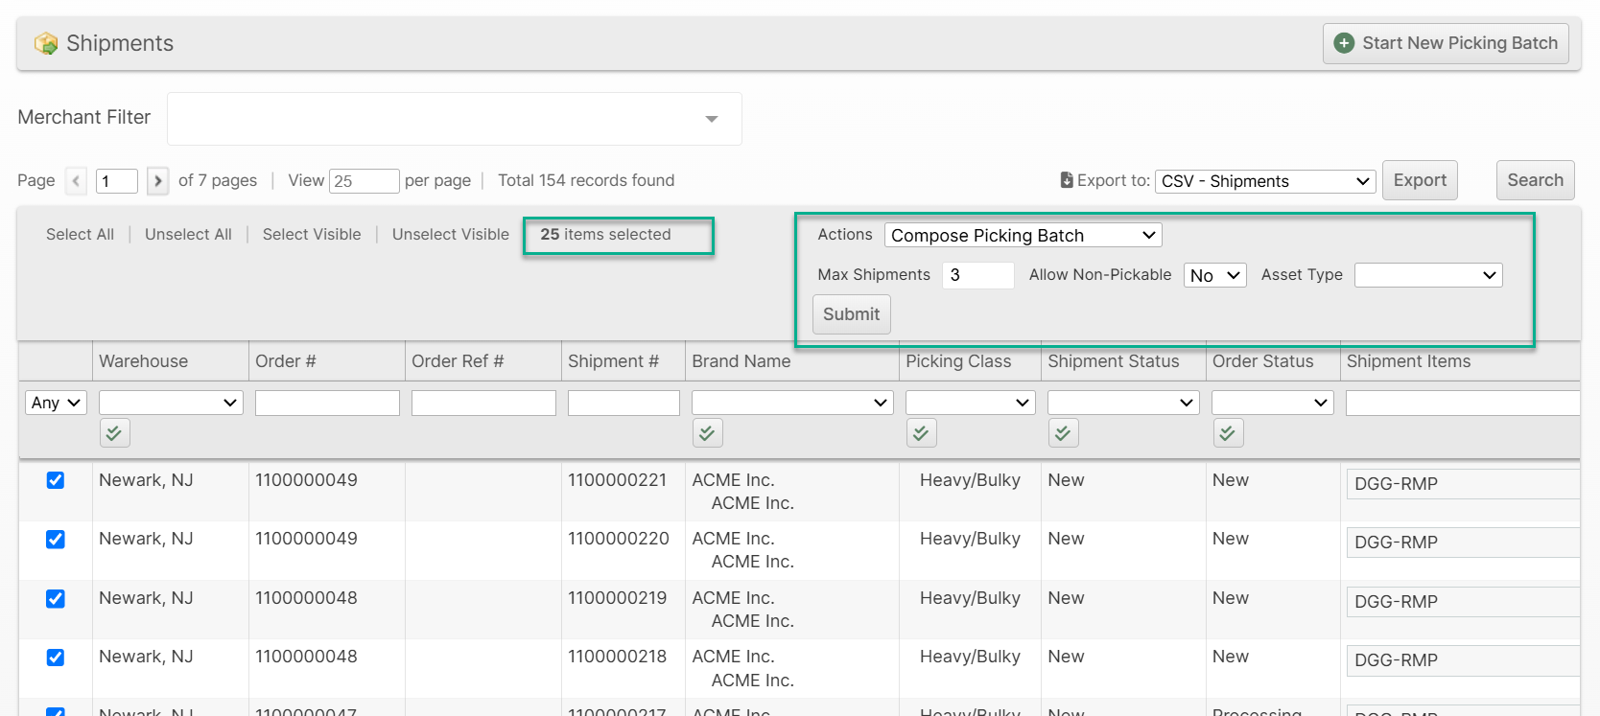This screenshot has width=1600, height=716.
Task: Click the Unselect All link
Action: 188,235
